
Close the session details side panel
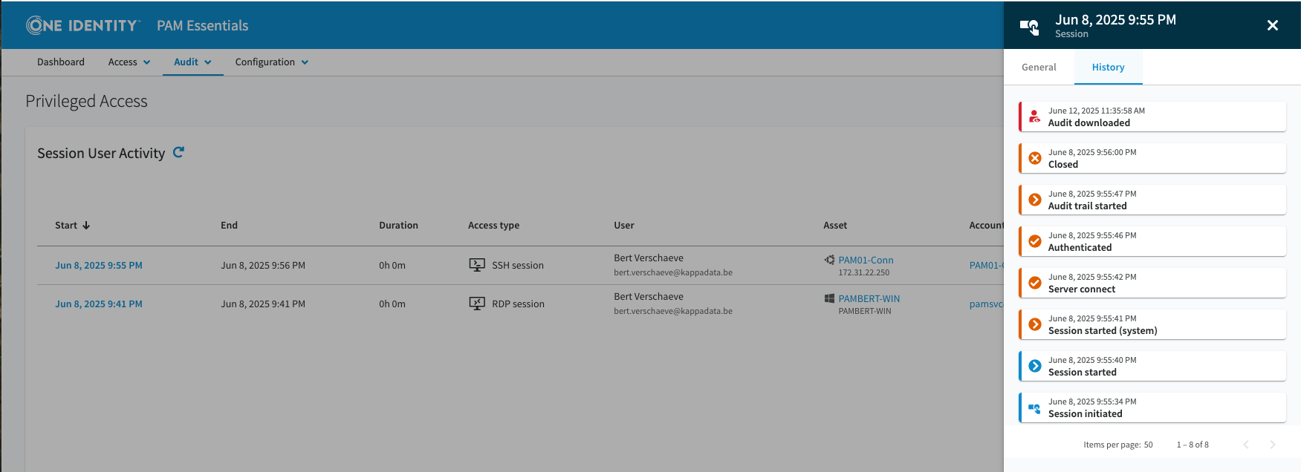point(1272,25)
